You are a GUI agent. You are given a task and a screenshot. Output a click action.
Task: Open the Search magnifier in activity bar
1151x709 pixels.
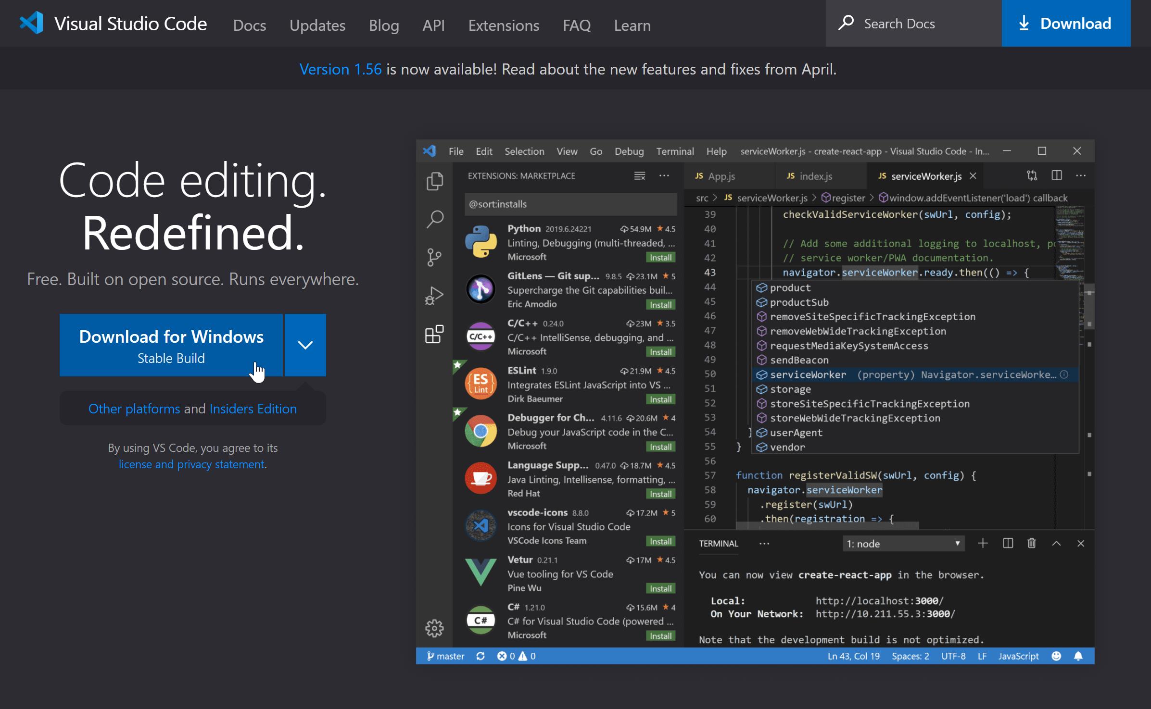[x=434, y=219]
